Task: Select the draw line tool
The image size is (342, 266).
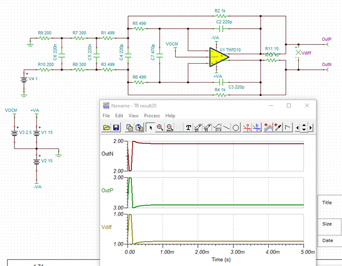Action: click(226, 128)
